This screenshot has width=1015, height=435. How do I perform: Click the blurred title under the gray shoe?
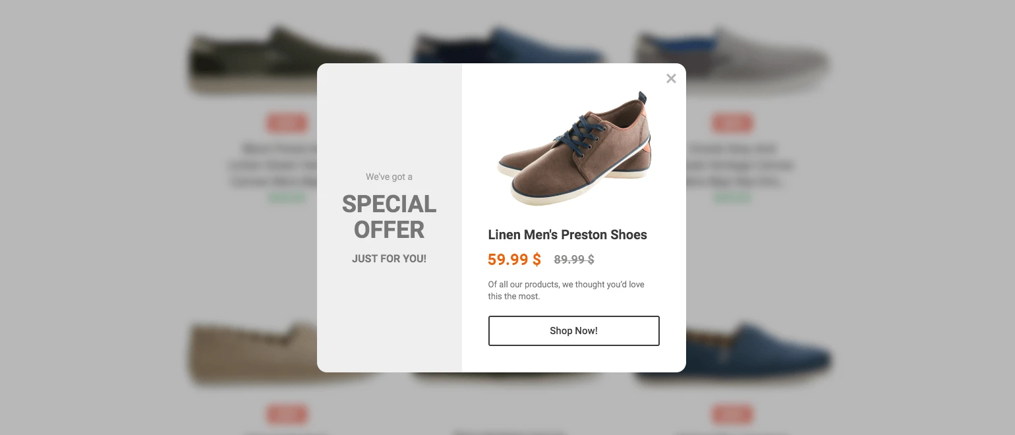[738, 165]
